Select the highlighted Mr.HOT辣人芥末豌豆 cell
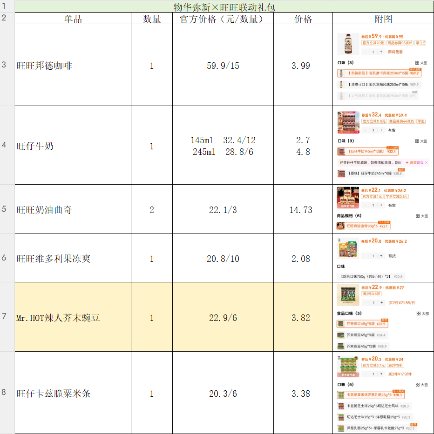The image size is (434, 434). pos(73,317)
